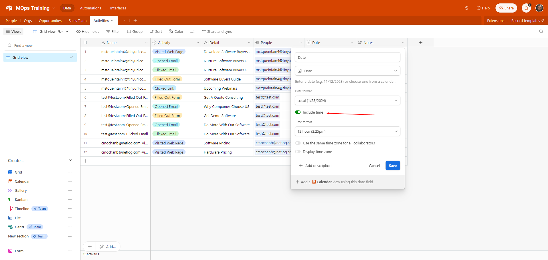Disable the Include time toggle
548x260 pixels.
click(x=298, y=112)
